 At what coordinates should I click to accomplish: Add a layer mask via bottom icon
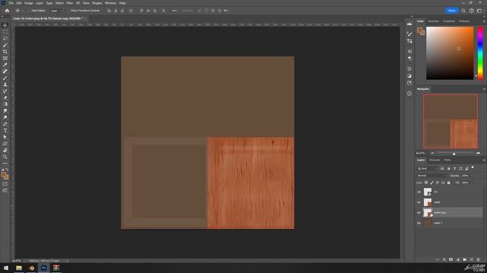[451, 259]
